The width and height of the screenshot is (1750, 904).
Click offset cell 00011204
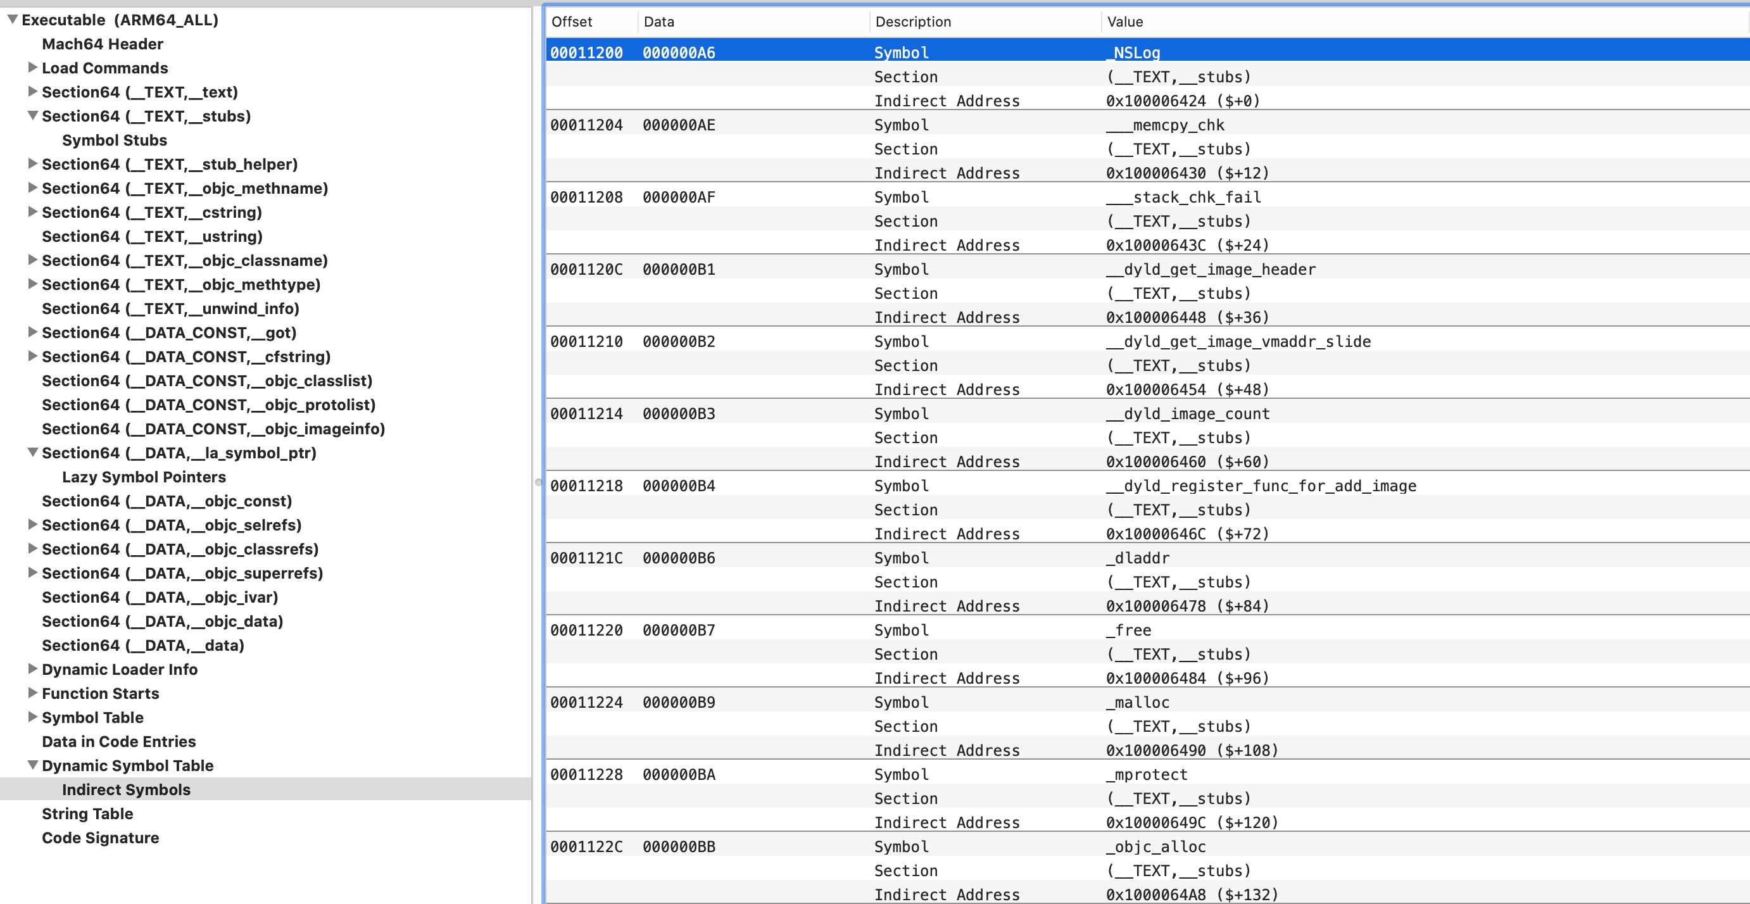(586, 125)
